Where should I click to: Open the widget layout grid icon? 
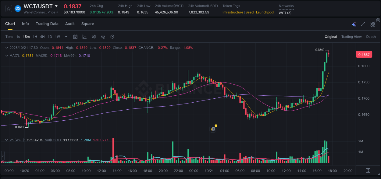[x=373, y=24]
